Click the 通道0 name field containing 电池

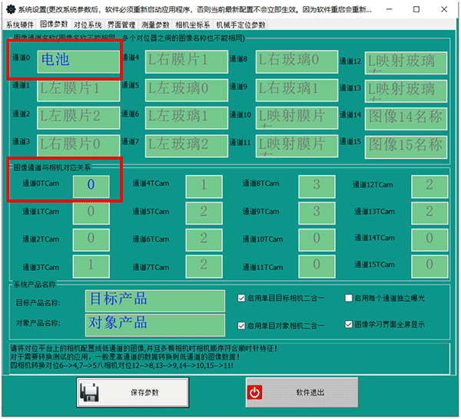[x=78, y=60]
